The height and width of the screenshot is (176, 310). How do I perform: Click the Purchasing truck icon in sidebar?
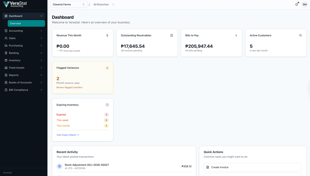[6, 45]
